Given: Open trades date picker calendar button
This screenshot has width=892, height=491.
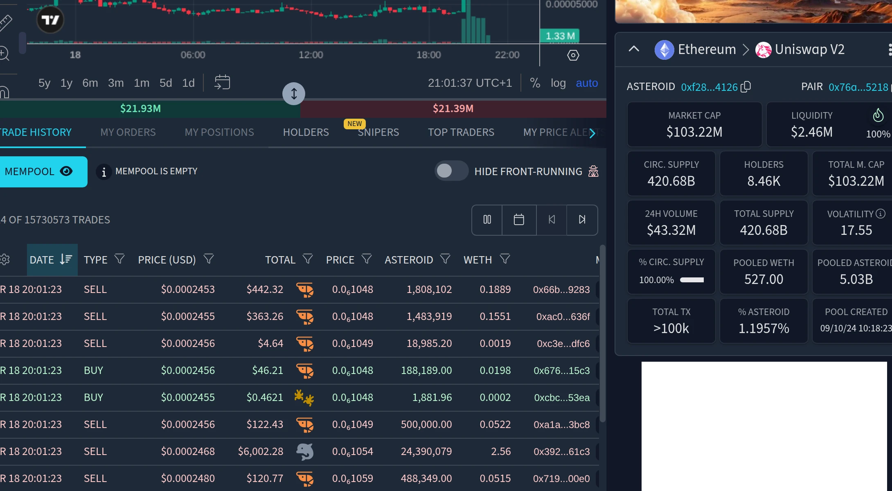Looking at the screenshot, I should coord(519,220).
